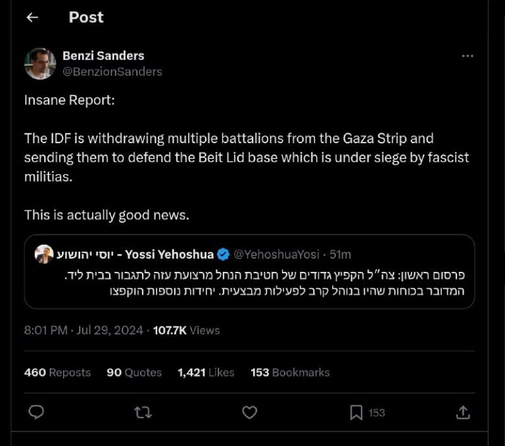Click the 8:01 PM Jul 29, 2024 timestamp

[84, 330]
